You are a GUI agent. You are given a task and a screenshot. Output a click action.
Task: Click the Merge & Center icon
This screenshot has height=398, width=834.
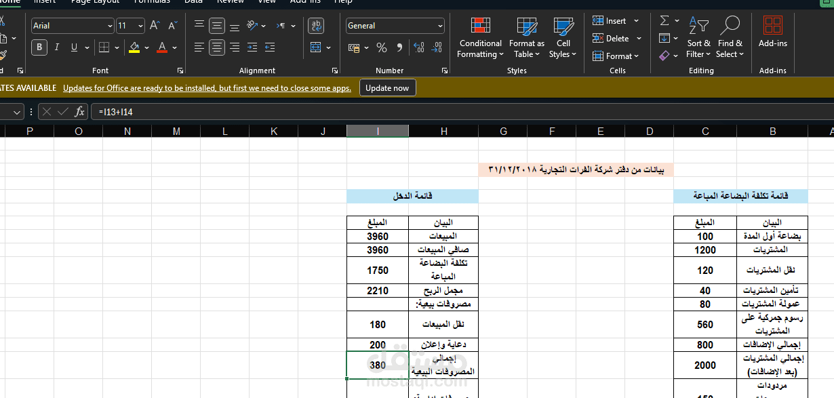[x=315, y=47]
